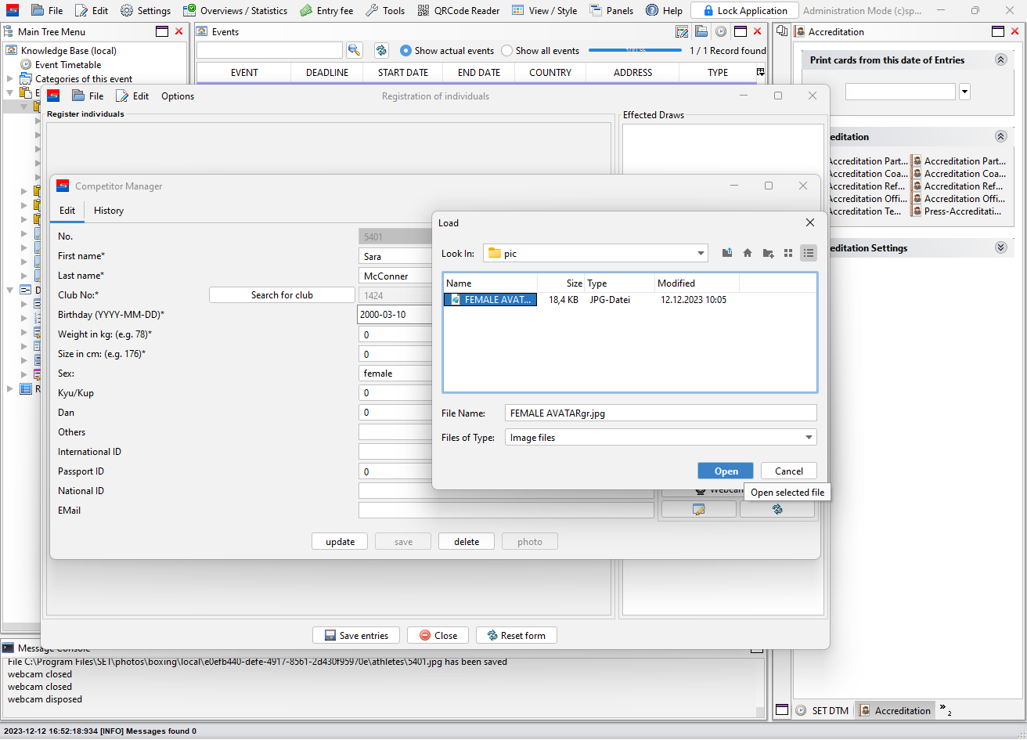Click the Open button in Load dialog
Screen dimensions: 1027x740
pyautogui.click(x=725, y=471)
